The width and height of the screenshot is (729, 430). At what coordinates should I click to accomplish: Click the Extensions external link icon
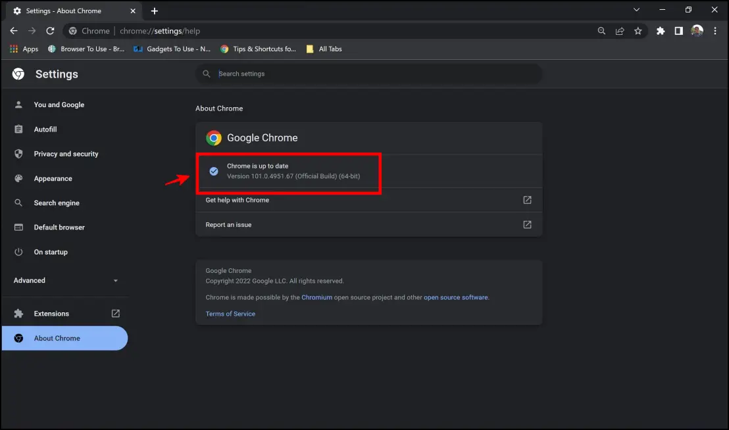click(x=115, y=314)
